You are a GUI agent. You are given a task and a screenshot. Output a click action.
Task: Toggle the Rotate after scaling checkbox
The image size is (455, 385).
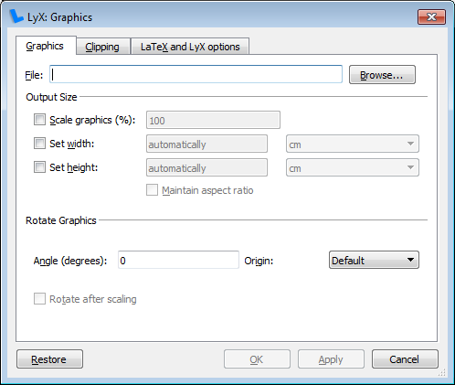point(39,299)
